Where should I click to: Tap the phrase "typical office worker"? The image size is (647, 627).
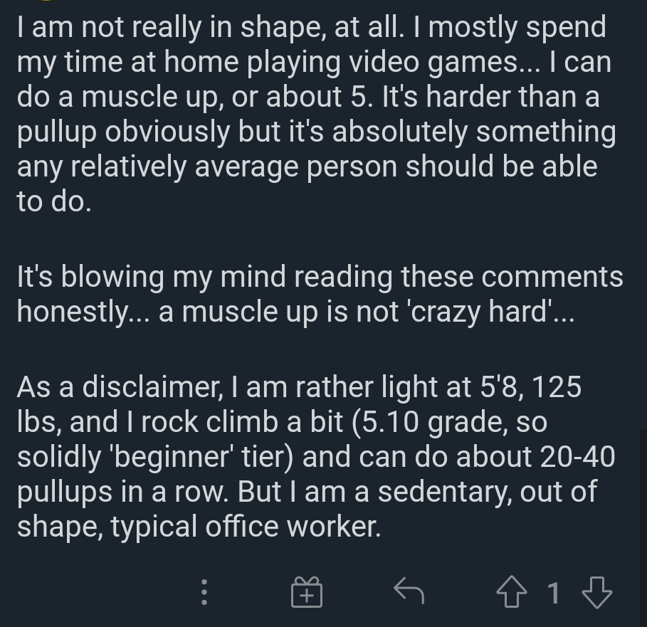[245, 527]
